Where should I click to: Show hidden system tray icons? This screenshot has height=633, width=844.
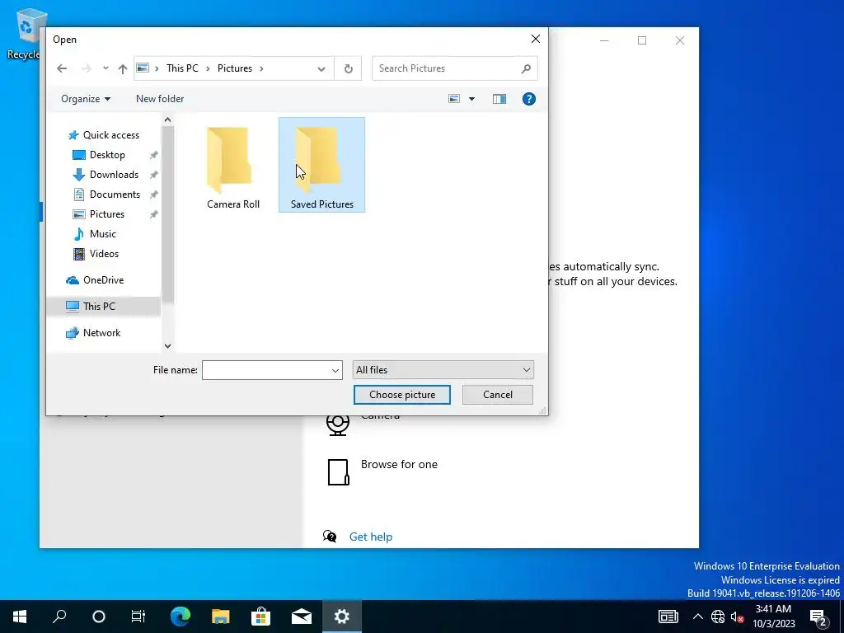[x=697, y=617]
